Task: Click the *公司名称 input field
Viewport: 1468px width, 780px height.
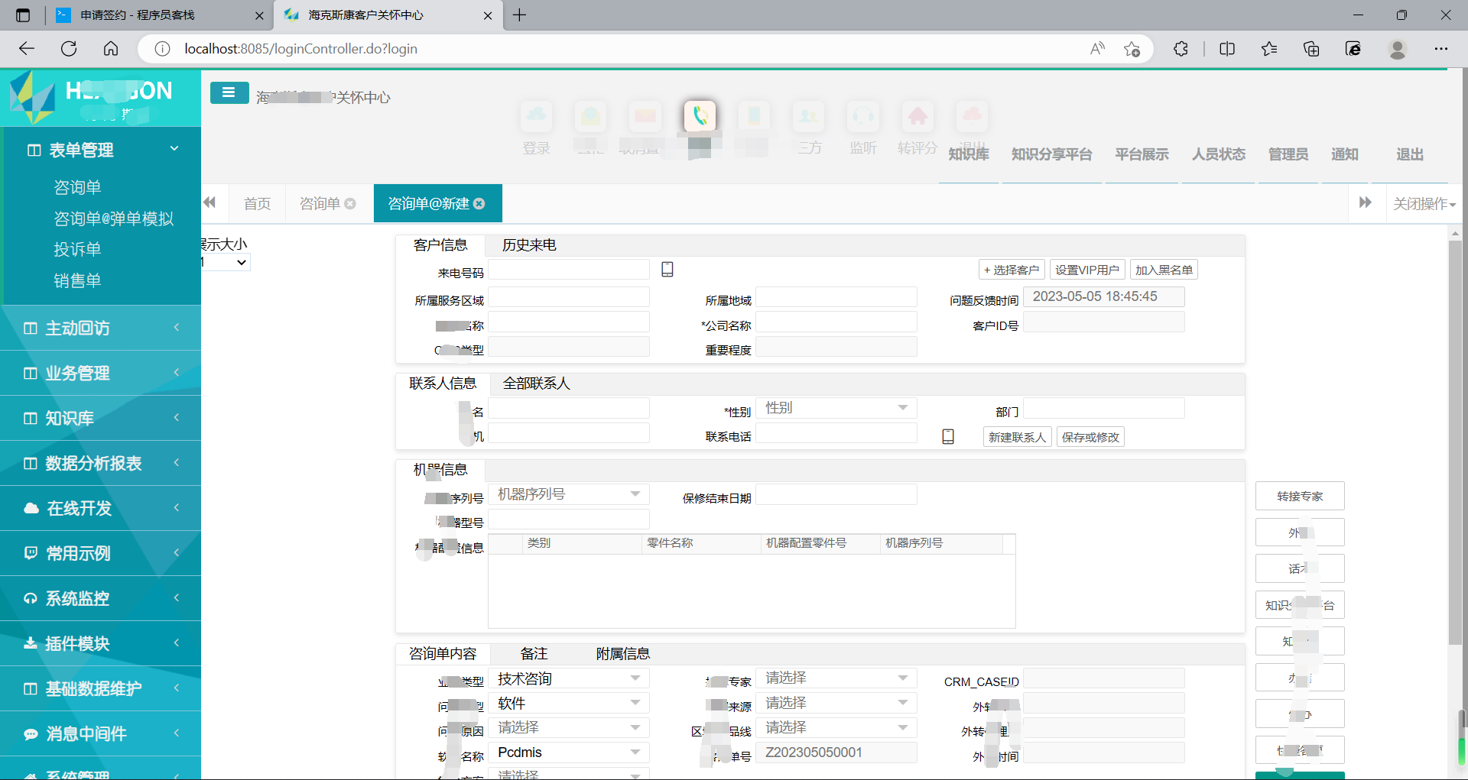Action: pyautogui.click(x=836, y=322)
